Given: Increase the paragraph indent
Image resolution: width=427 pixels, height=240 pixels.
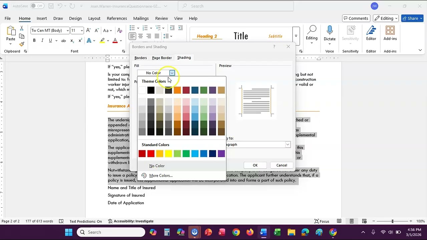Looking at the screenshot, I should click(181, 28).
